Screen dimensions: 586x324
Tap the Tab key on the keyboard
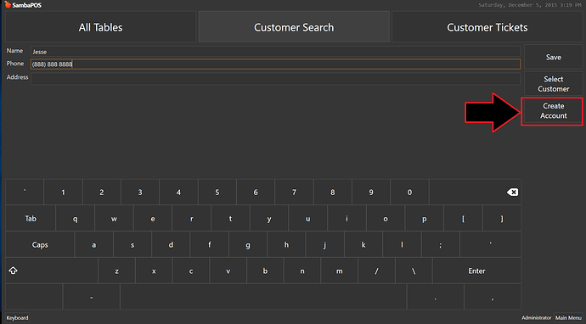[x=31, y=218]
